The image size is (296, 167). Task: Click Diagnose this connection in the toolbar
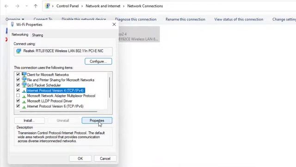pyautogui.click(x=136, y=19)
